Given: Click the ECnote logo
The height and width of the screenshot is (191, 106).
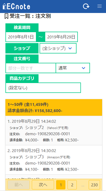Looking at the screenshot, I should 16,6.
